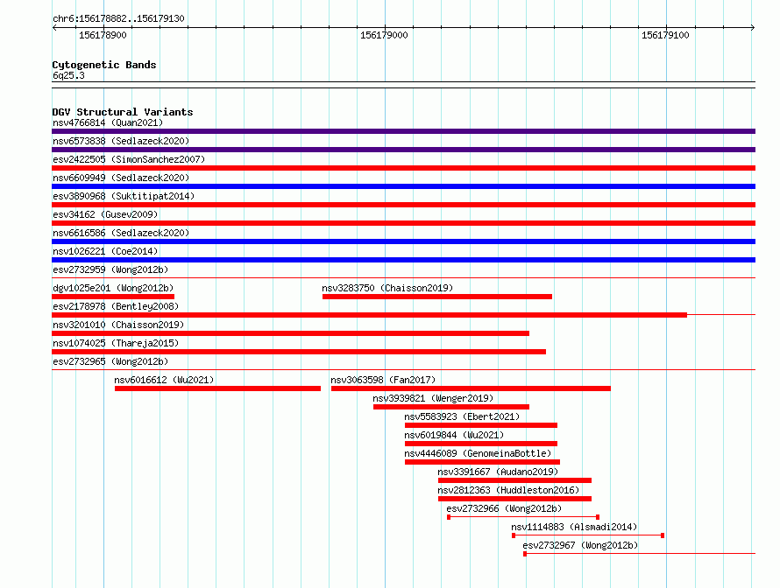Select nsv6016612 (Wu2021) label
The image size is (780, 588).
pyautogui.click(x=164, y=380)
